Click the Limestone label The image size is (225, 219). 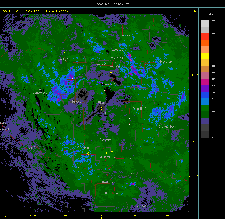tap(40, 93)
